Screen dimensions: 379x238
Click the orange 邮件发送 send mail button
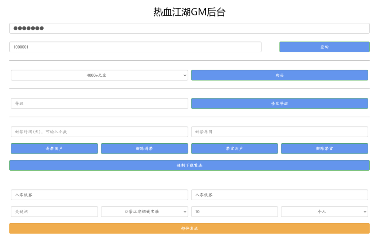(x=189, y=228)
